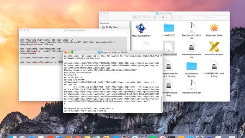Focus the Finder Search field
The width and height of the screenshot is (245, 138).
211,17
